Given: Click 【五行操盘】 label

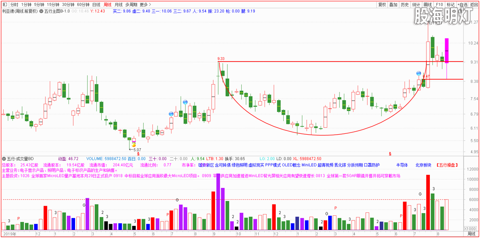Looking at the screenshot, I should 447,165.
